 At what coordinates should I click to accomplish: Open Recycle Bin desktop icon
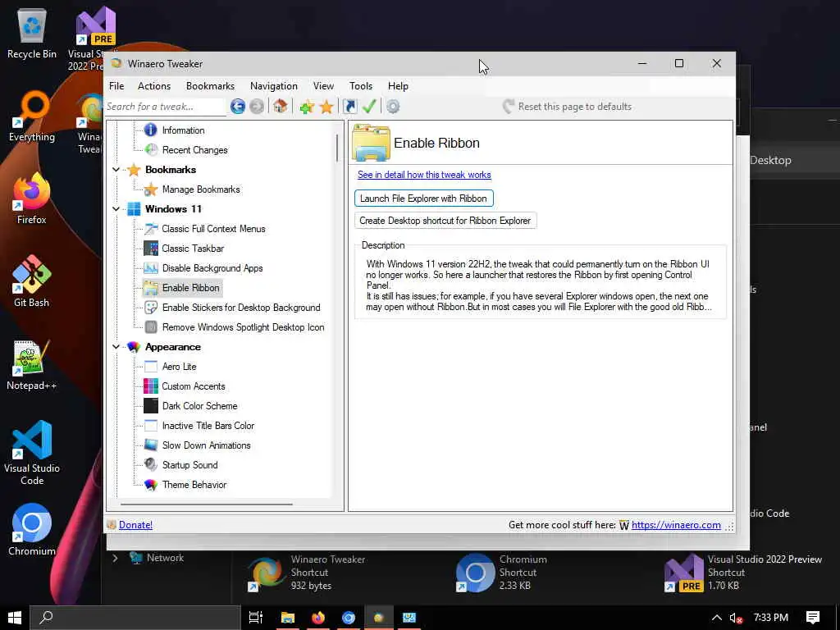pyautogui.click(x=32, y=33)
